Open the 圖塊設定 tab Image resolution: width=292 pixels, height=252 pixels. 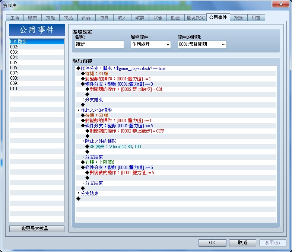(196, 18)
